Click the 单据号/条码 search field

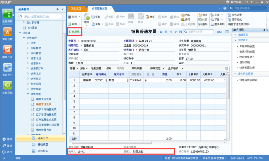pyautogui.click(x=198, y=32)
